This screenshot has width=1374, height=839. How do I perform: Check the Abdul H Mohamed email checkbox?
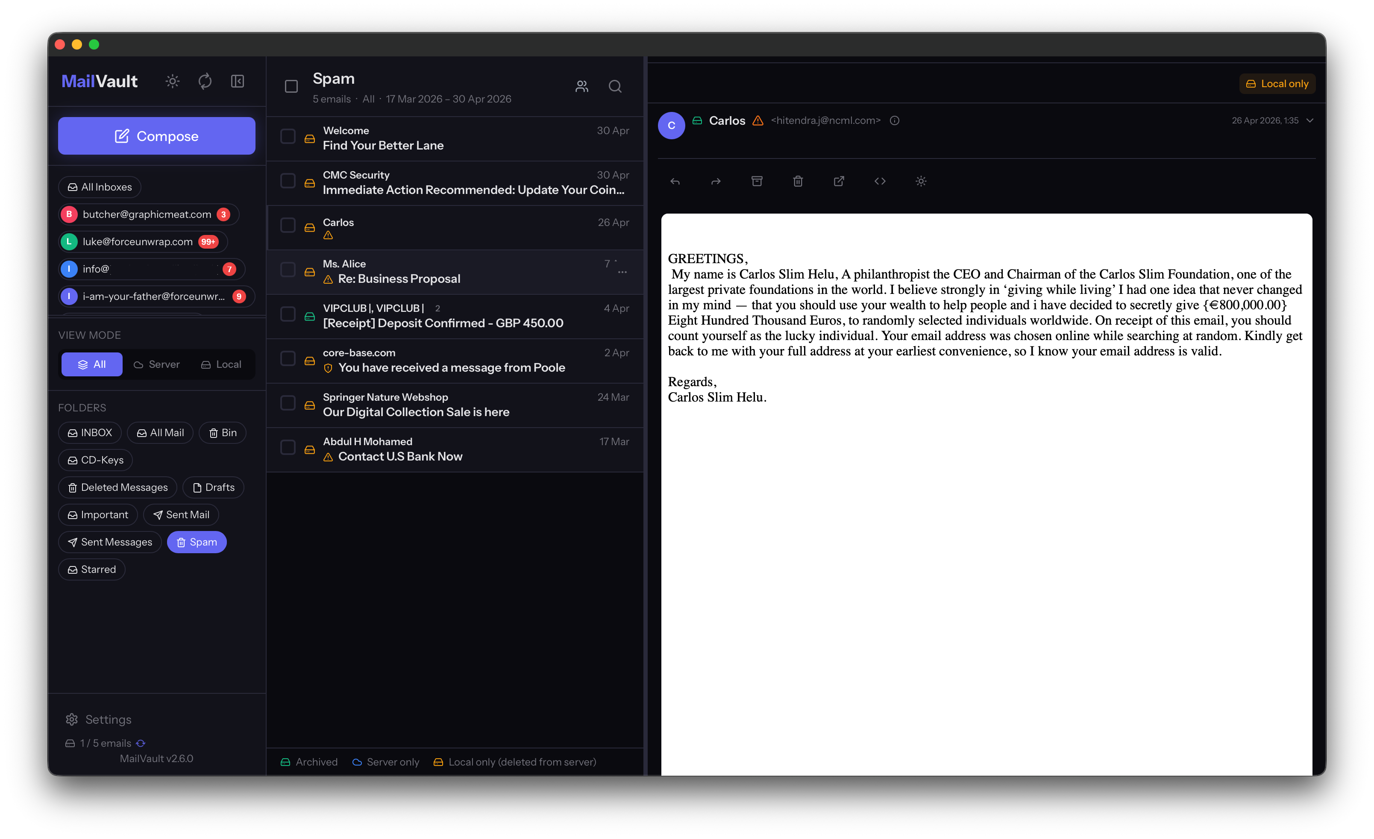pyautogui.click(x=288, y=448)
